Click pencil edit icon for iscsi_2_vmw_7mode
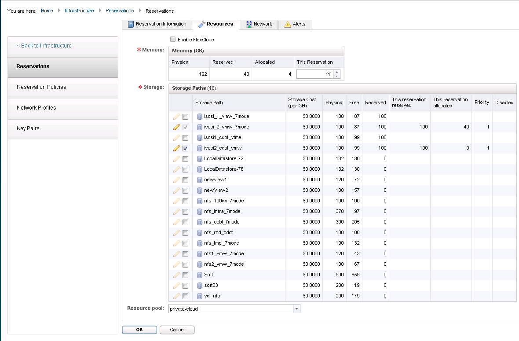The image size is (519, 341). (x=176, y=127)
